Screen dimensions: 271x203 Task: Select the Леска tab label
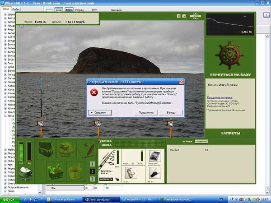pyautogui.click(x=107, y=145)
